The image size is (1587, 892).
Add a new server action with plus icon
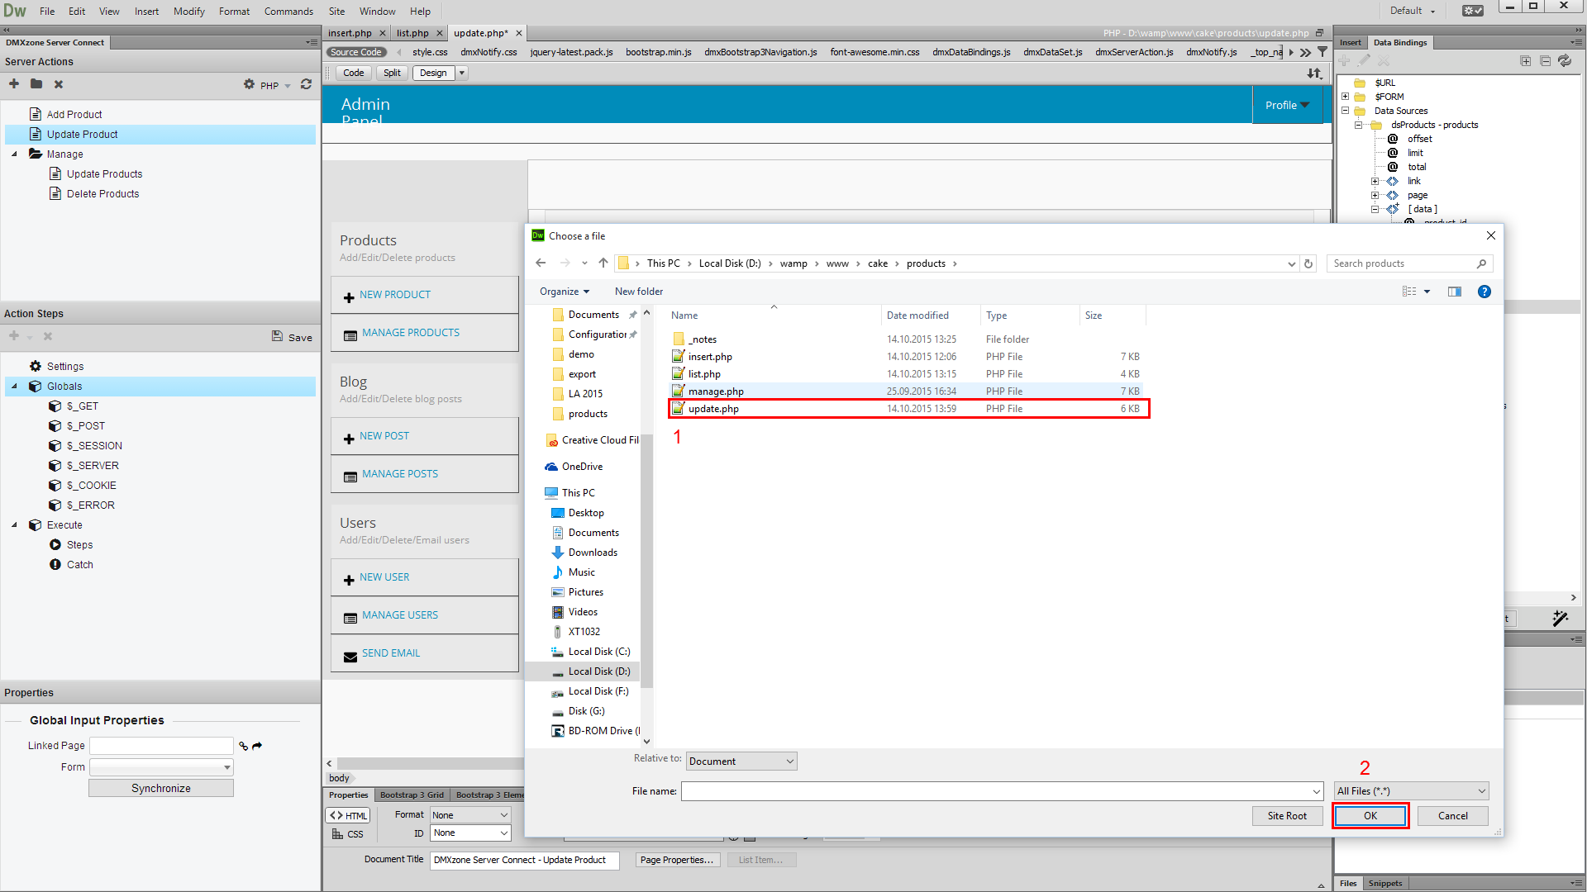pyautogui.click(x=14, y=84)
